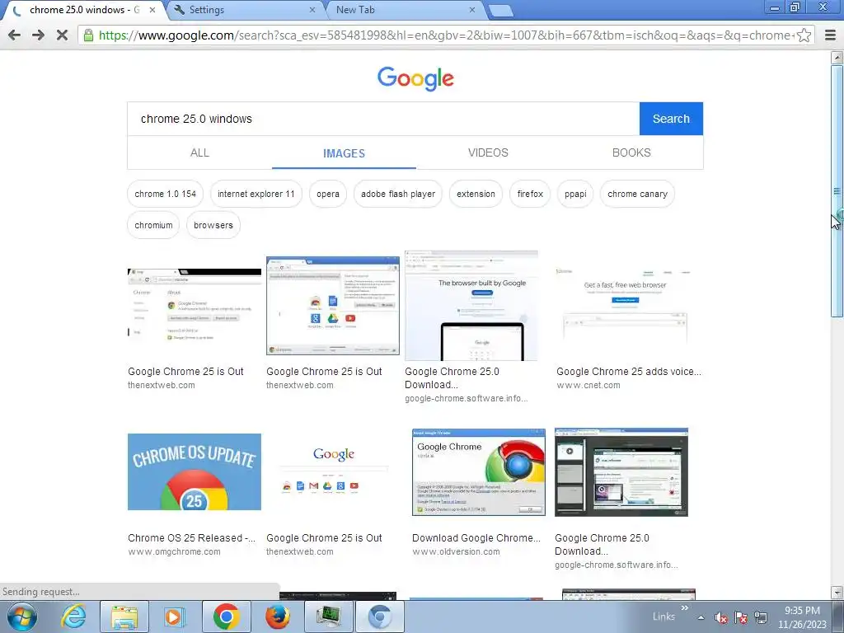Open thumbnail showing Chrome apps window
The image size is (844, 633).
coord(333,305)
